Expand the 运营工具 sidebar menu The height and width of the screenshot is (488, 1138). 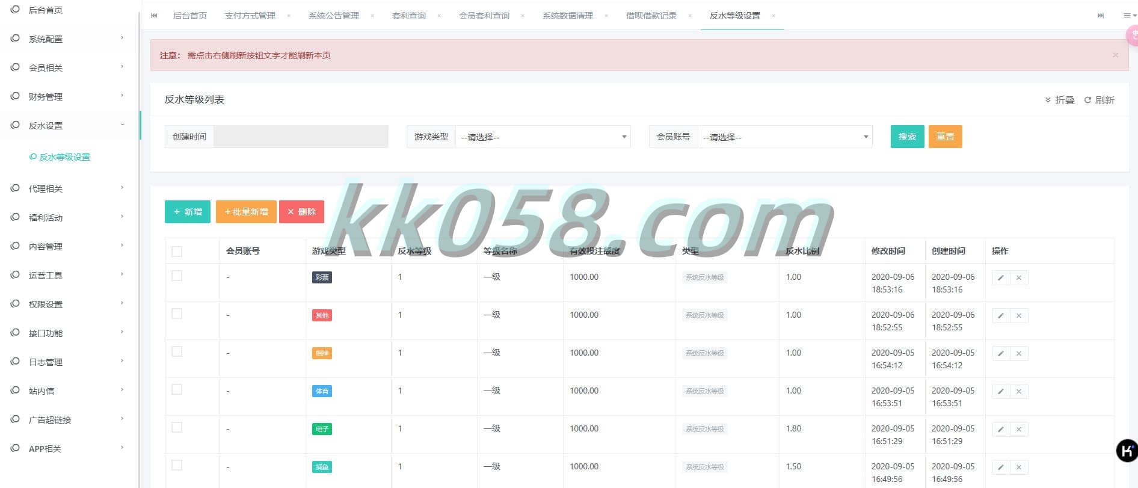coord(70,275)
